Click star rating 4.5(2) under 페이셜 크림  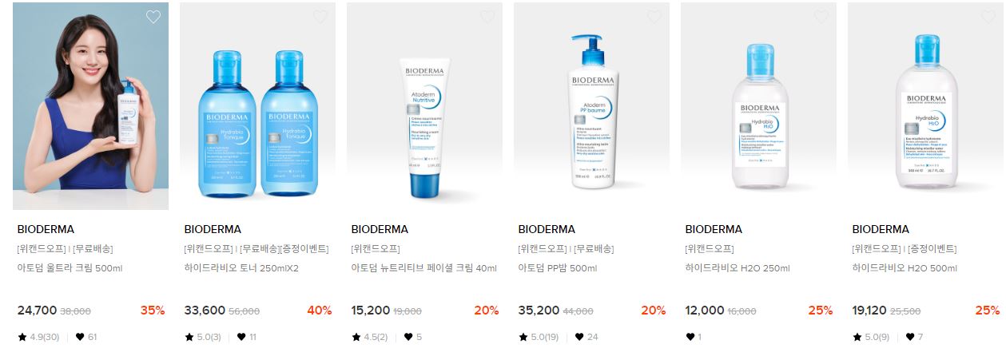tap(370, 337)
